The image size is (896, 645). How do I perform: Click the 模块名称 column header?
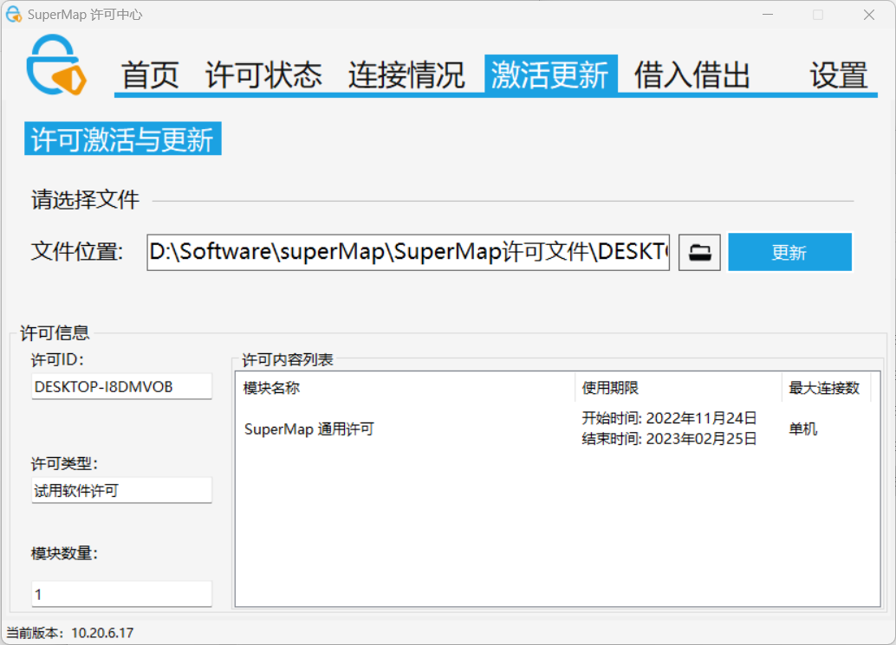tap(406, 388)
